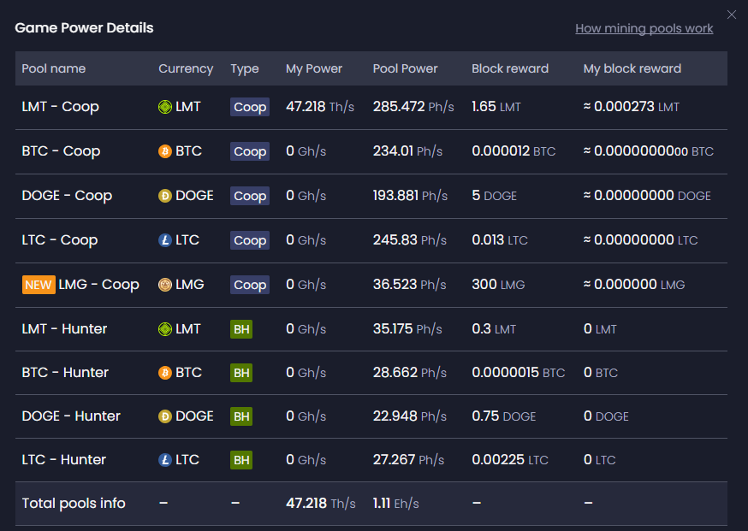The height and width of the screenshot is (531, 748).
Task: Click the NEW badge beside LMG - Coop
Action: pos(39,285)
